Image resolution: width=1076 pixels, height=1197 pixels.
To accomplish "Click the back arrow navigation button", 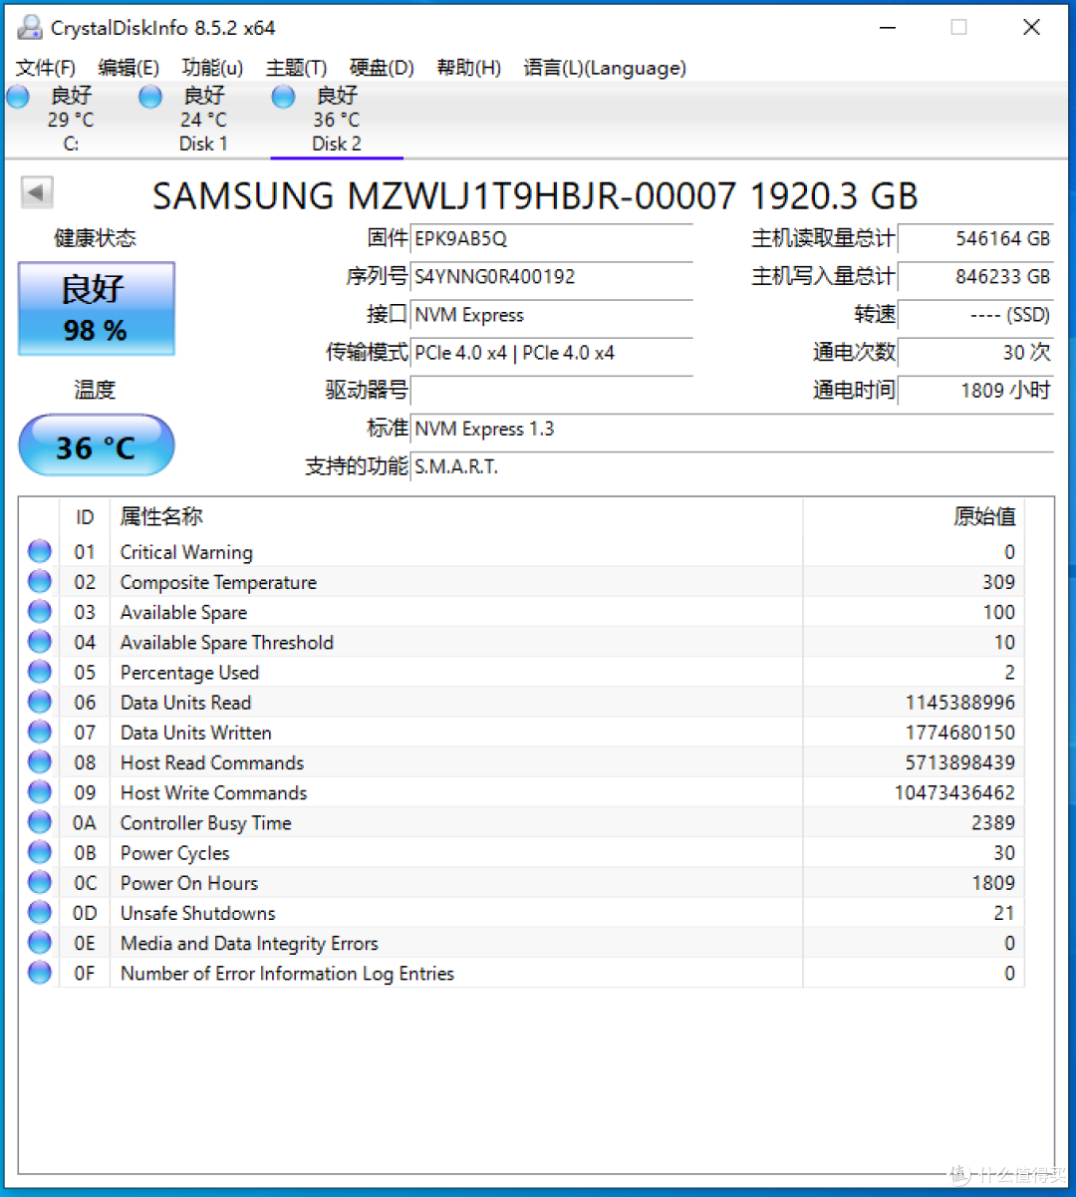I will pyautogui.click(x=36, y=191).
